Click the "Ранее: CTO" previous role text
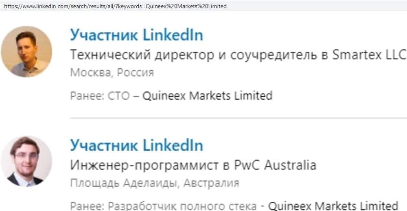 tap(100, 96)
